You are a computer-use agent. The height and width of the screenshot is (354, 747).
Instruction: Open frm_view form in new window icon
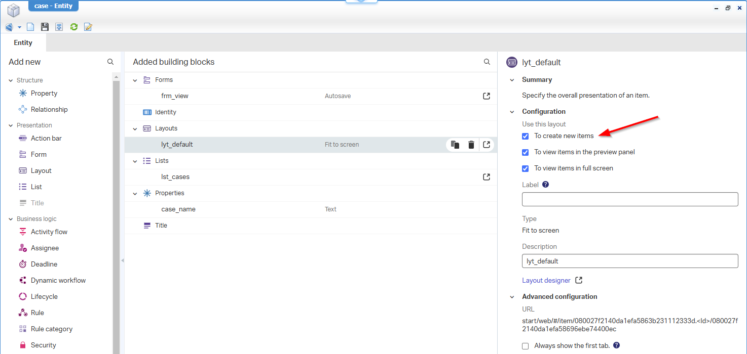point(486,96)
